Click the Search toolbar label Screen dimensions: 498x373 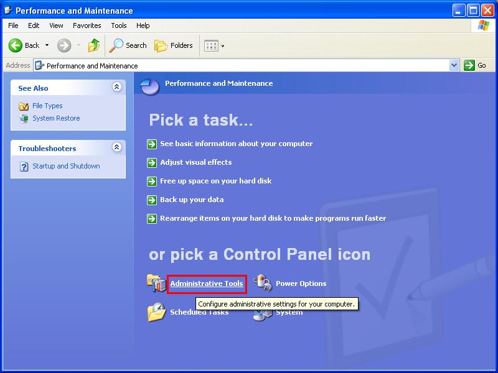(136, 45)
